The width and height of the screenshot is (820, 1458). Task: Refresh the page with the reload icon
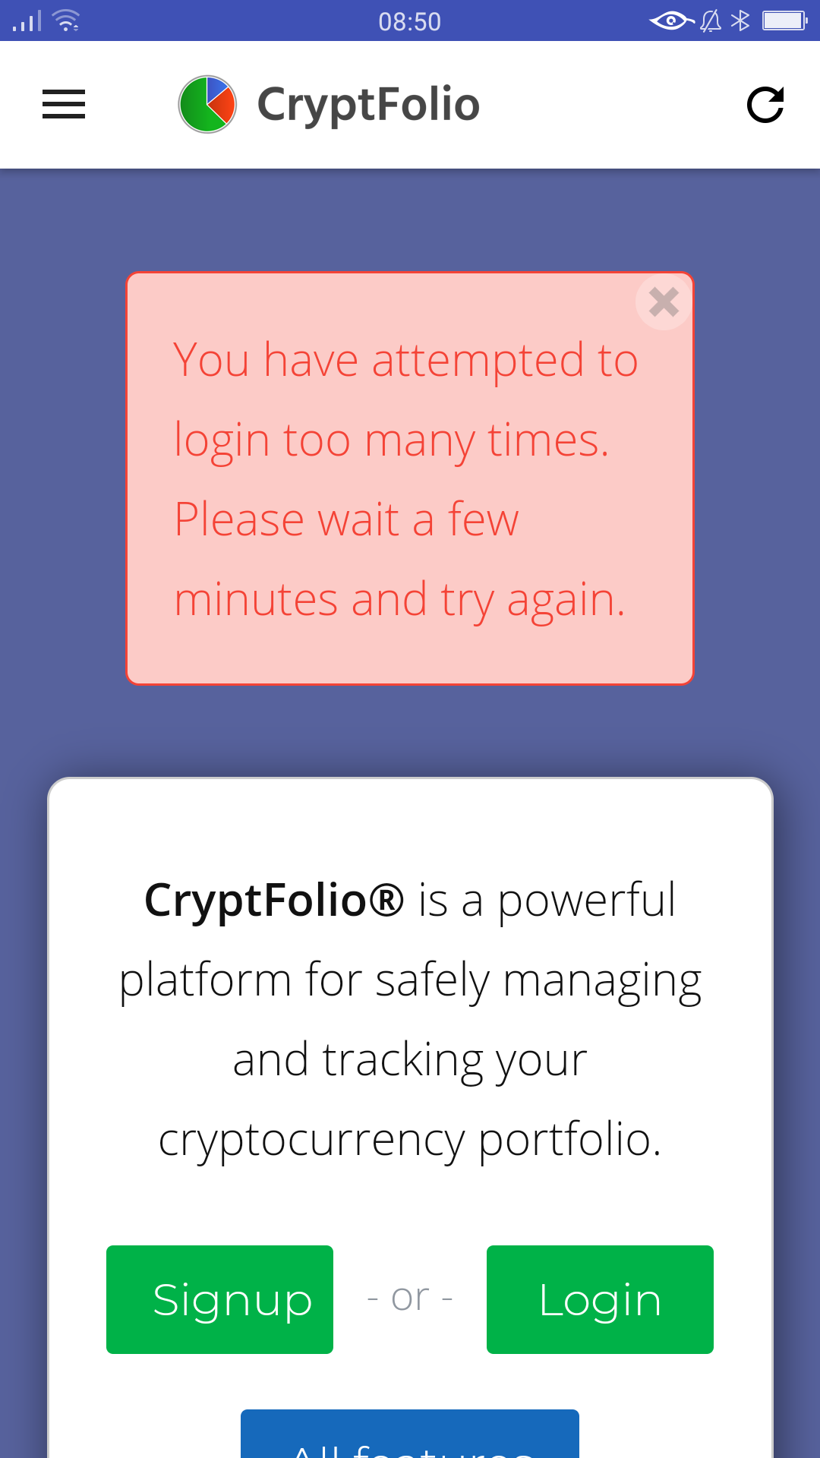(x=765, y=104)
